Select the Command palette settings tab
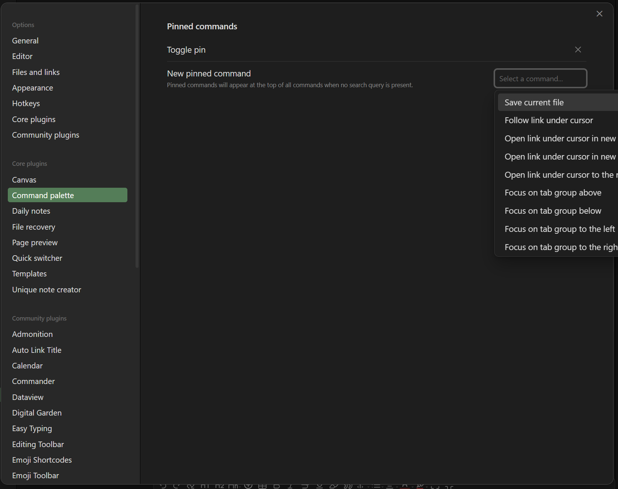The height and width of the screenshot is (489, 618). pyautogui.click(x=68, y=195)
